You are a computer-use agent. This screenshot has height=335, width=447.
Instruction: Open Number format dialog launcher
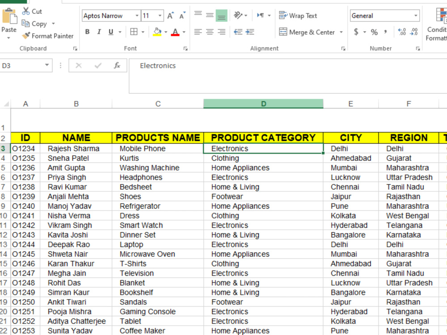click(x=418, y=49)
